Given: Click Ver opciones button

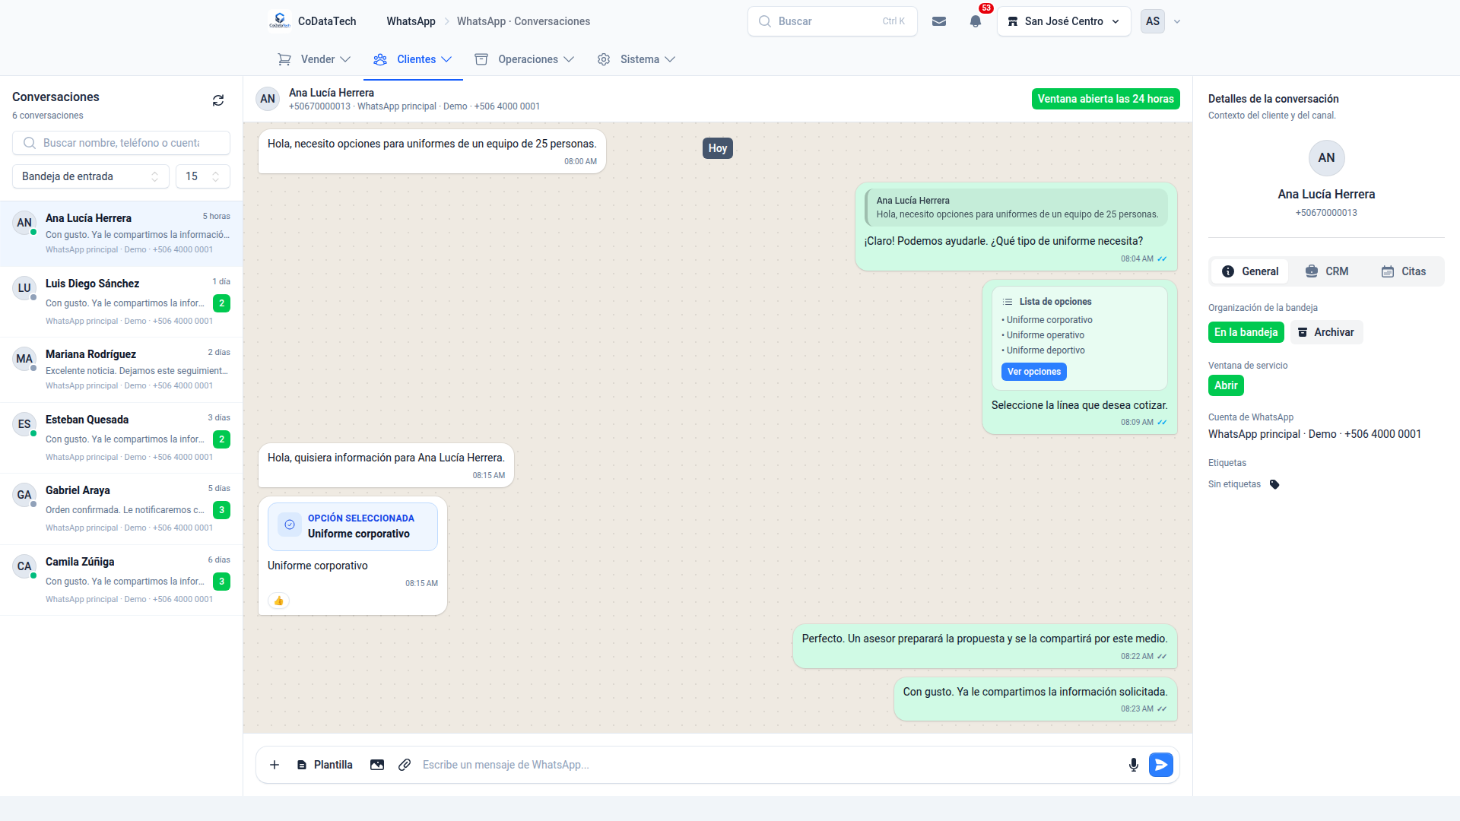Looking at the screenshot, I should [1034, 372].
